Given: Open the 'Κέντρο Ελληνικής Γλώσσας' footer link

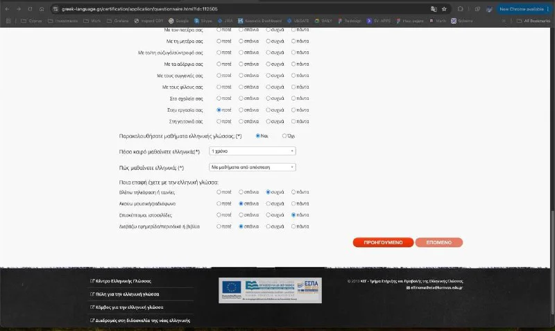Looking at the screenshot, I should tap(122, 281).
